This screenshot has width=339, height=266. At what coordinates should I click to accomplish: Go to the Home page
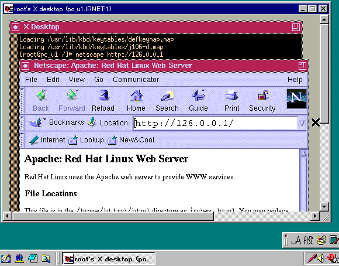tap(136, 101)
